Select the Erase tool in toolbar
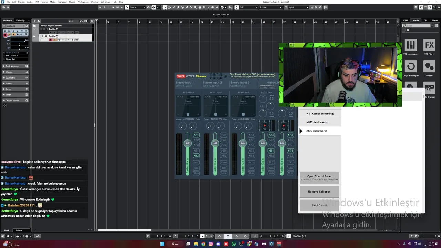 178,7
